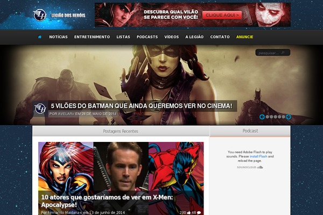Click the SoundCloud logo in Podcast
This screenshot has height=215, width=323.
250,167
